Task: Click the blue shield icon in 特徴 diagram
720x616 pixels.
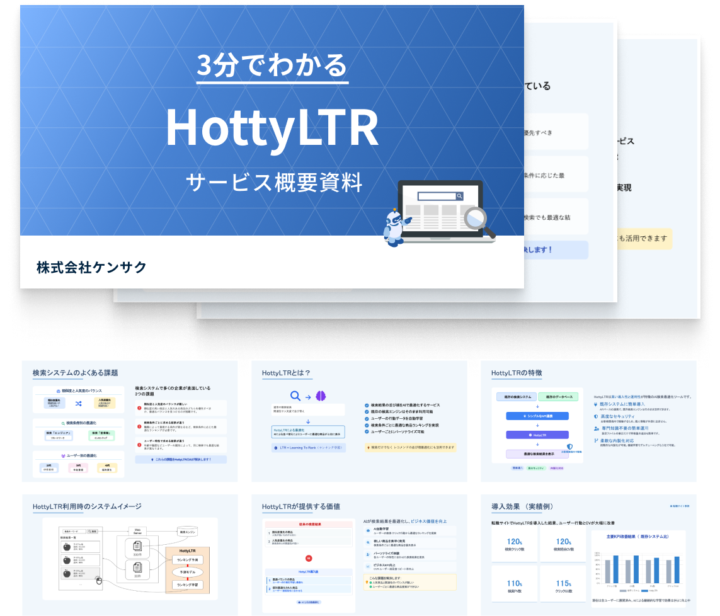Action: coord(569,446)
